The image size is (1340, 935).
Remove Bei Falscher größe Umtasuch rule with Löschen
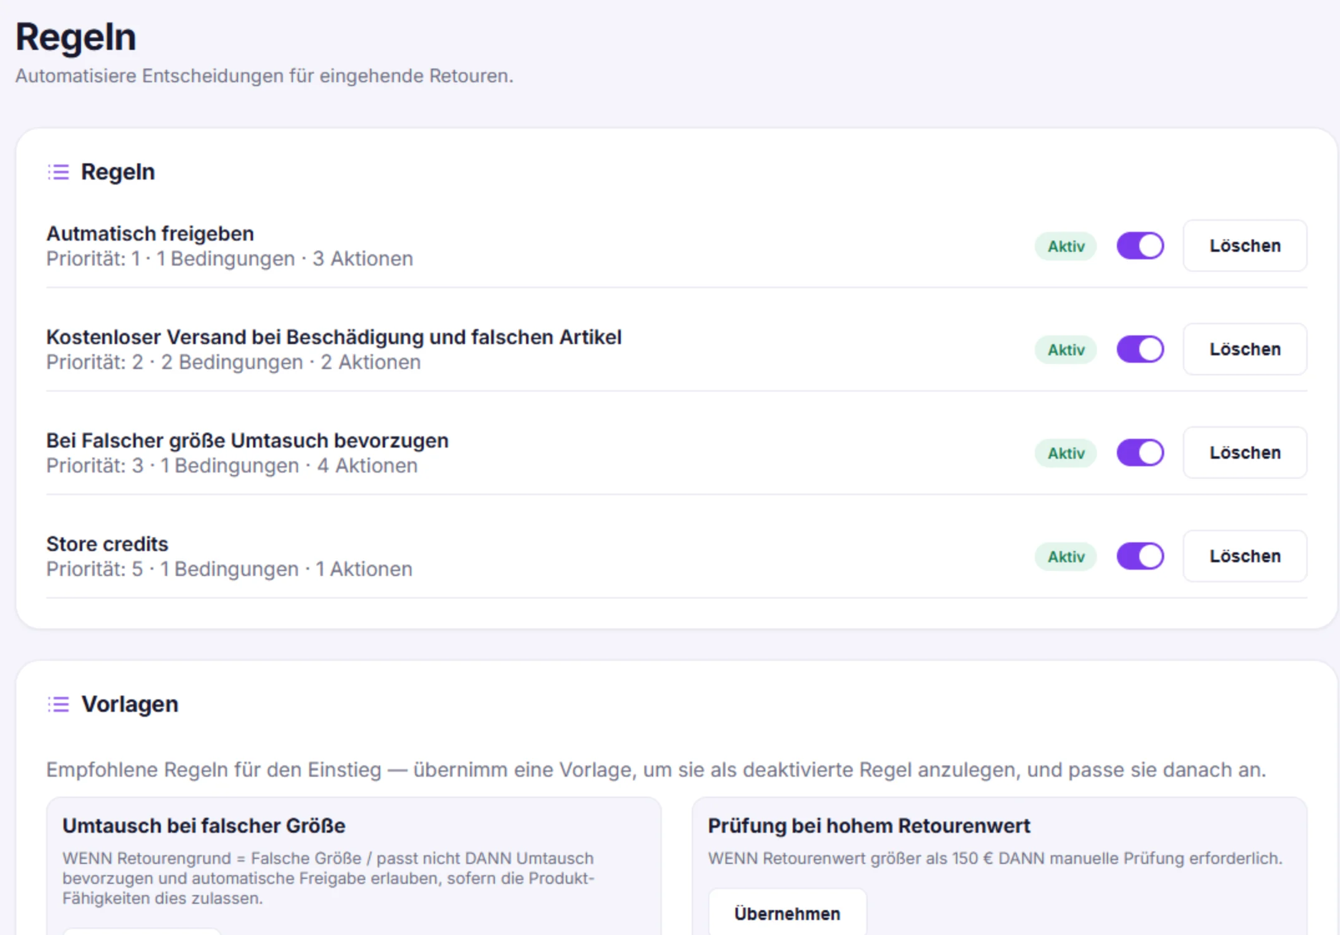[x=1245, y=453]
